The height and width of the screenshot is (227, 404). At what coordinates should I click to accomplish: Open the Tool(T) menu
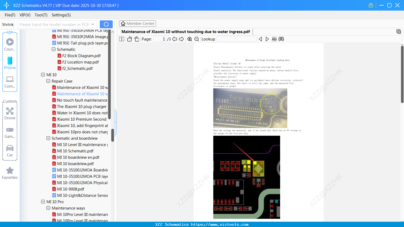(x=41, y=15)
